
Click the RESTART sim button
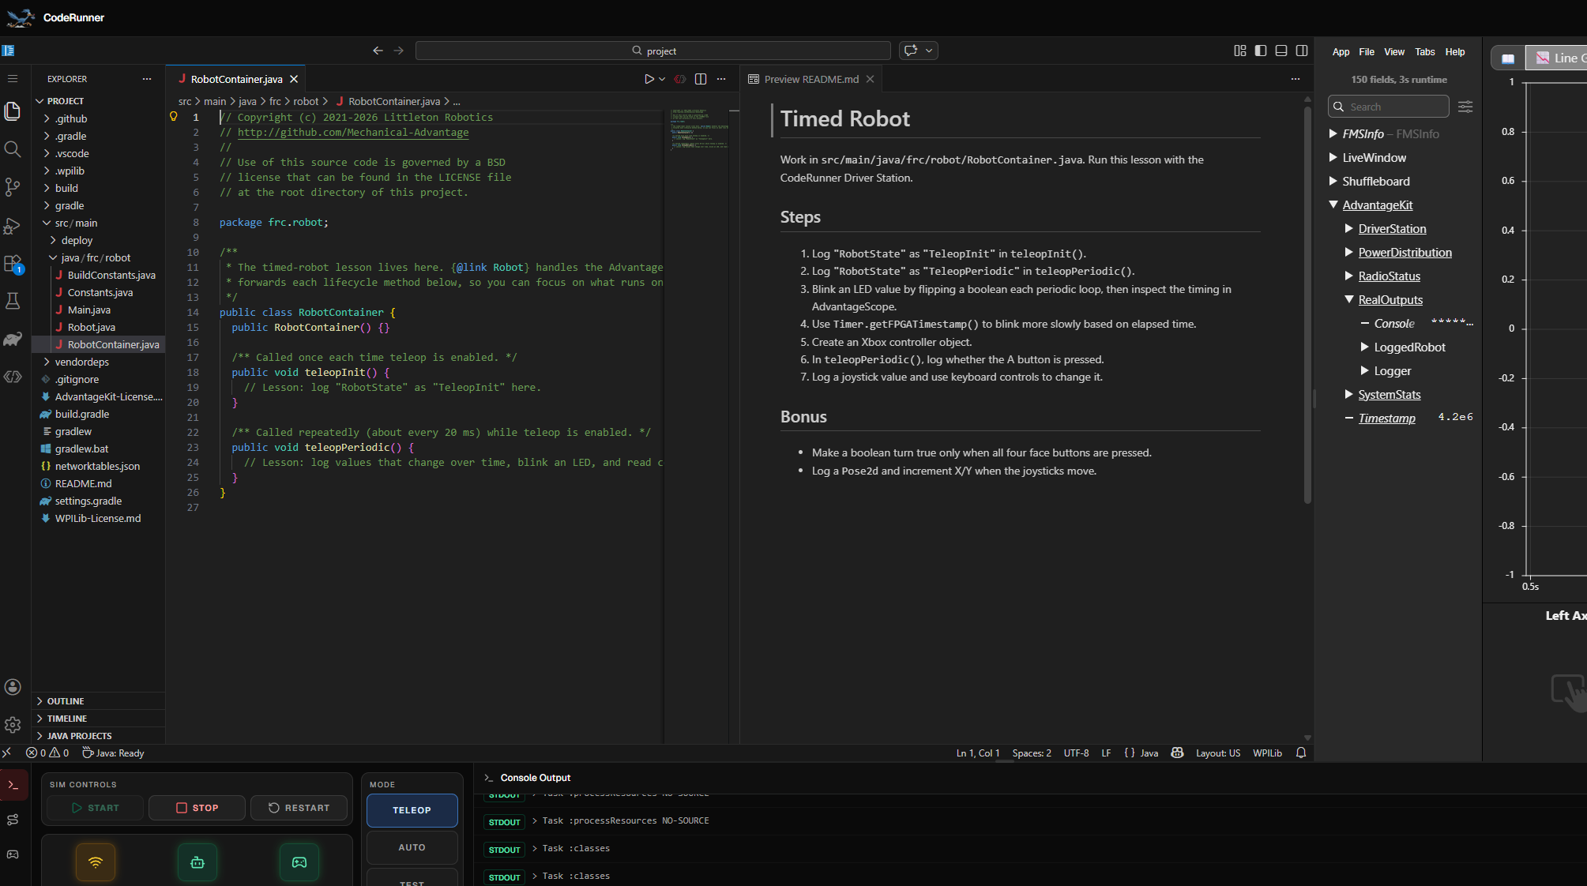(299, 808)
